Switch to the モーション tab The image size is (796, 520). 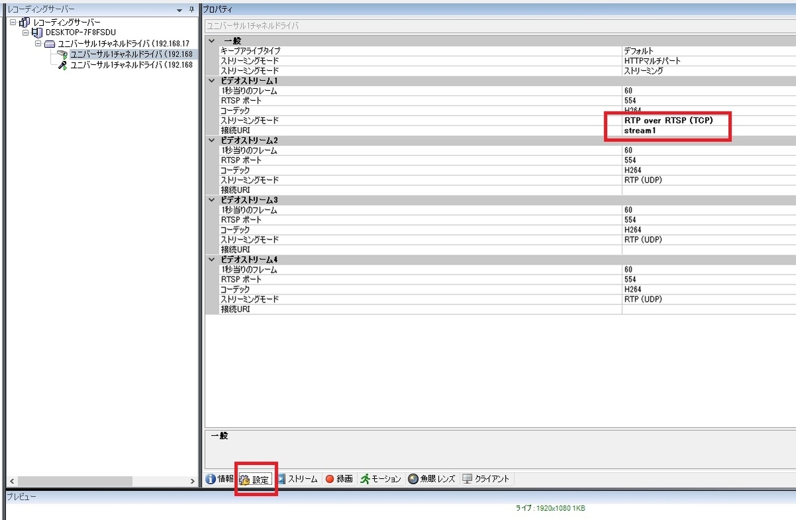click(381, 478)
